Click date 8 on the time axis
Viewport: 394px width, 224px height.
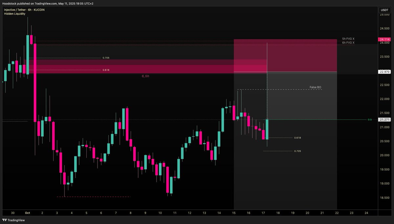(131, 213)
